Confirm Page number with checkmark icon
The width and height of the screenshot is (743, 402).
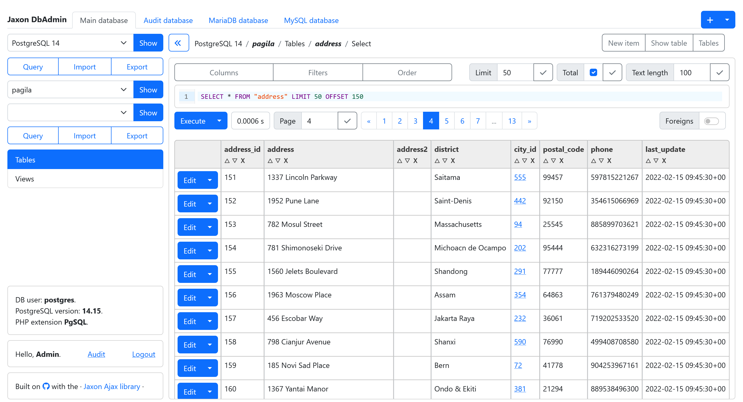347,121
